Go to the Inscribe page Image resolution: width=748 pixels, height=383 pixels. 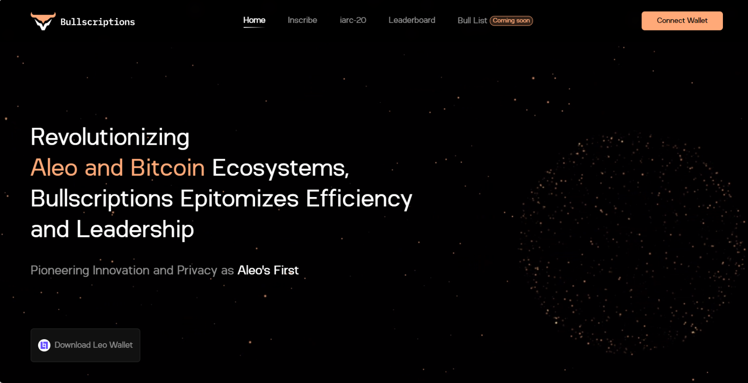[302, 20]
